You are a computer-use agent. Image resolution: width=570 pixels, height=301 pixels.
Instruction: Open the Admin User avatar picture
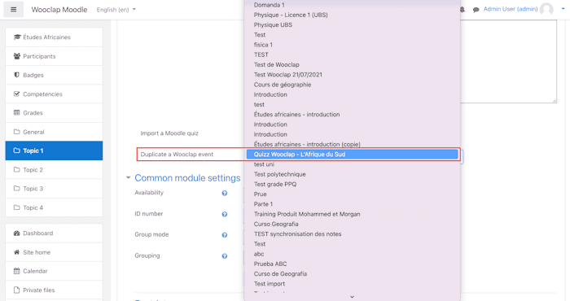pyautogui.click(x=546, y=9)
